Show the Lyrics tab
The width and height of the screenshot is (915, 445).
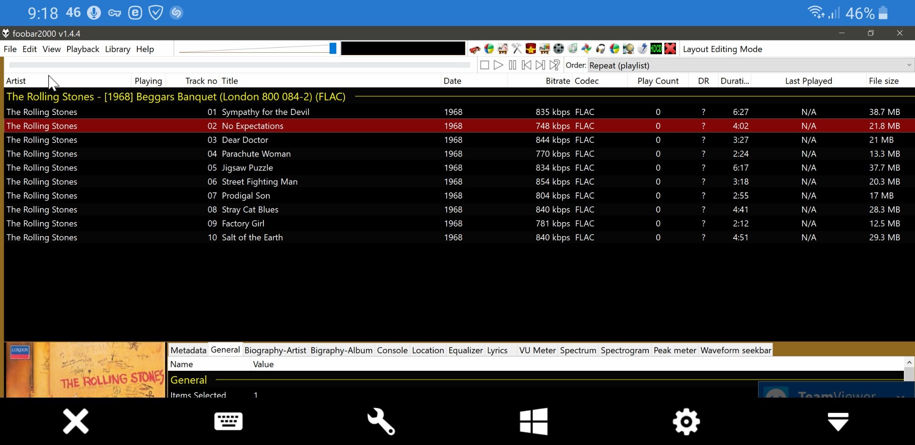tap(497, 350)
